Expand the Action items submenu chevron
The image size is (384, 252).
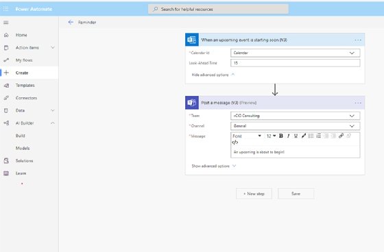[53, 47]
